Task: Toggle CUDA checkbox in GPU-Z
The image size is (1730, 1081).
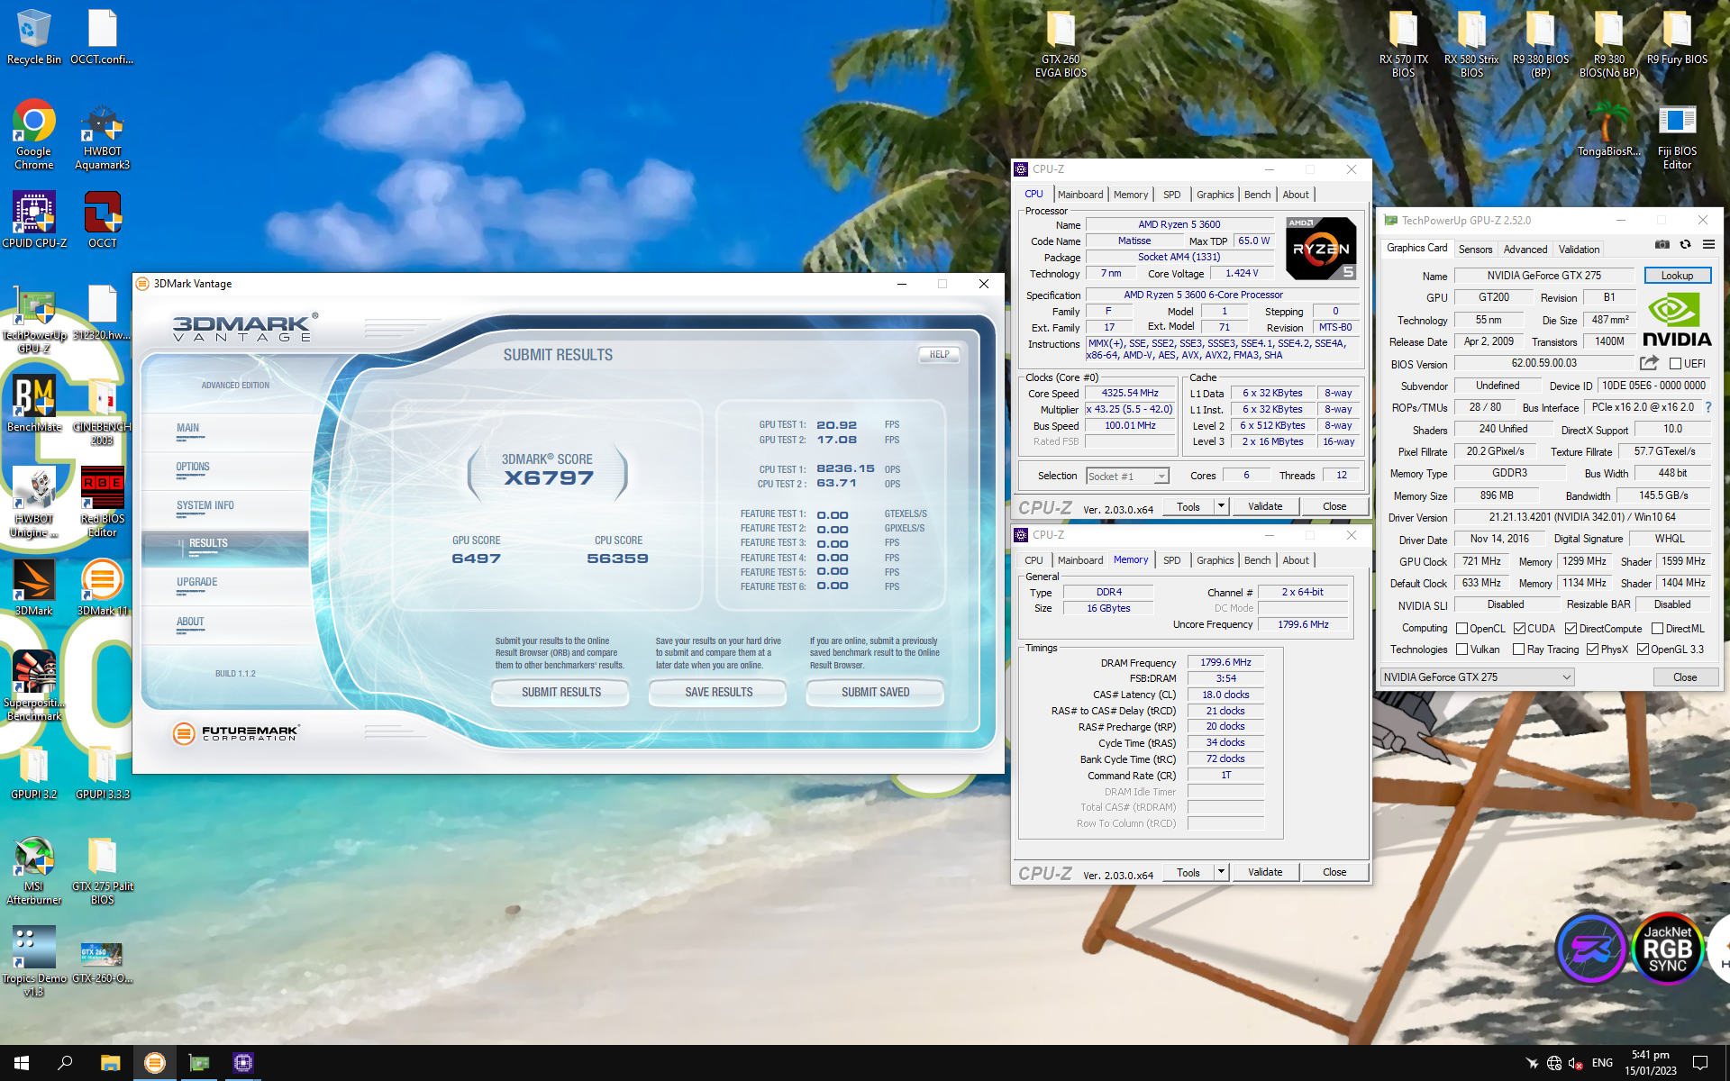Action: click(1519, 629)
